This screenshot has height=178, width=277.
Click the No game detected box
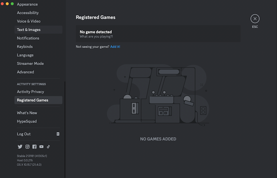158,34
